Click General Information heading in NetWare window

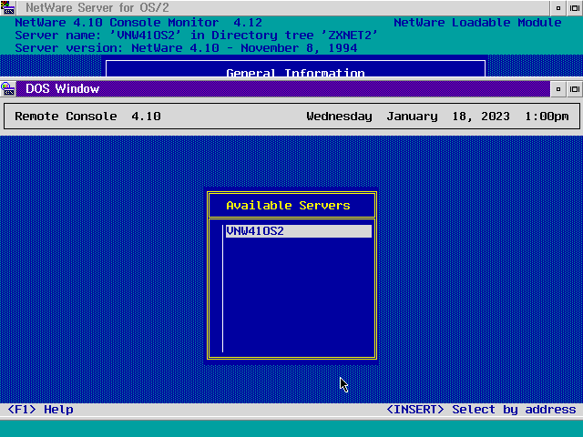pyautogui.click(x=295, y=73)
